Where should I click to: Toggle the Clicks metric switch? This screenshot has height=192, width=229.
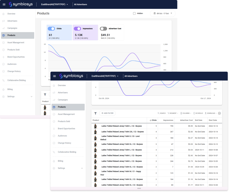tap(51, 29)
